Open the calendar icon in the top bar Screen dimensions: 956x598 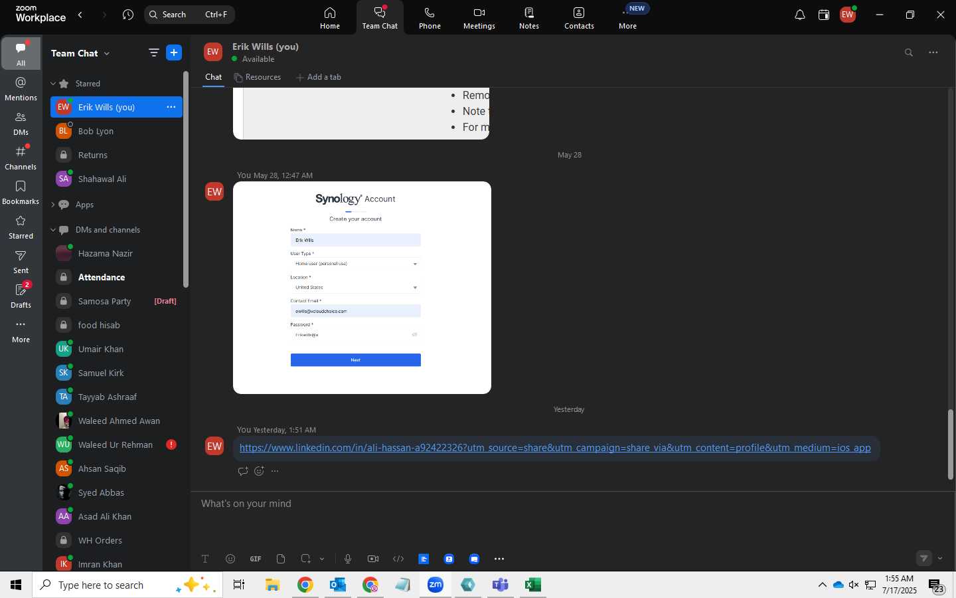tap(824, 15)
